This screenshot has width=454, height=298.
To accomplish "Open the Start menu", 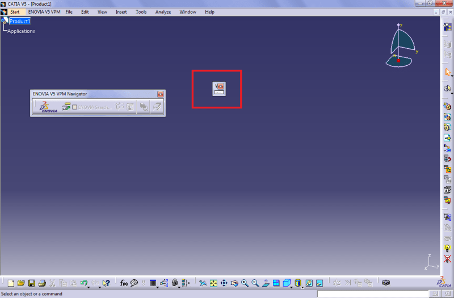I will coord(15,12).
